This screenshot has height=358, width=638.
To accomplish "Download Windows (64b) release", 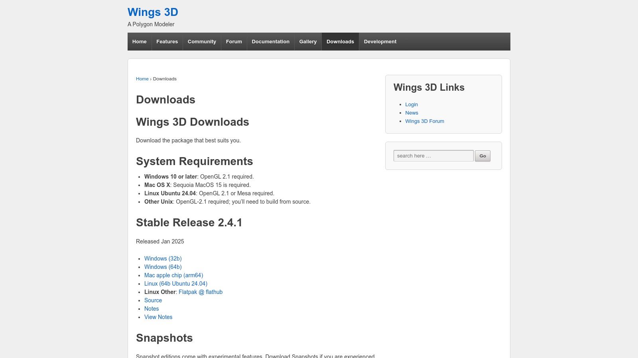I will coord(163,267).
